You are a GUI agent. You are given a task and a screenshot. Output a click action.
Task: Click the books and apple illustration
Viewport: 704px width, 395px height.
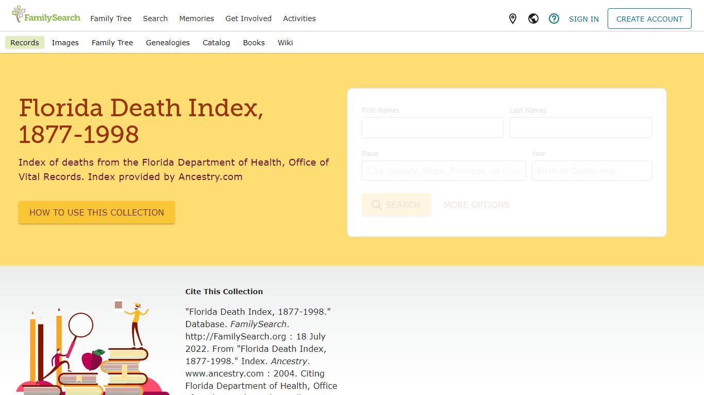click(93, 347)
